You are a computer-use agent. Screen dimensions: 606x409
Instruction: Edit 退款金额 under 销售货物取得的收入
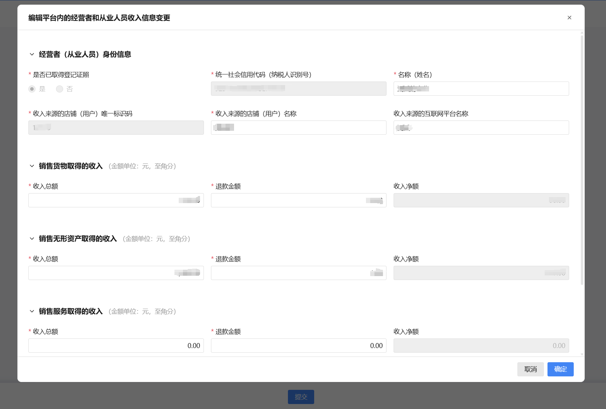tap(299, 200)
